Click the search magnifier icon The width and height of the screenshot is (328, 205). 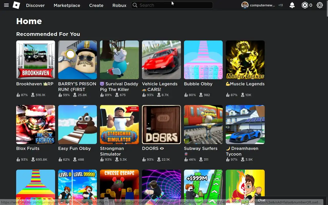(135, 5)
